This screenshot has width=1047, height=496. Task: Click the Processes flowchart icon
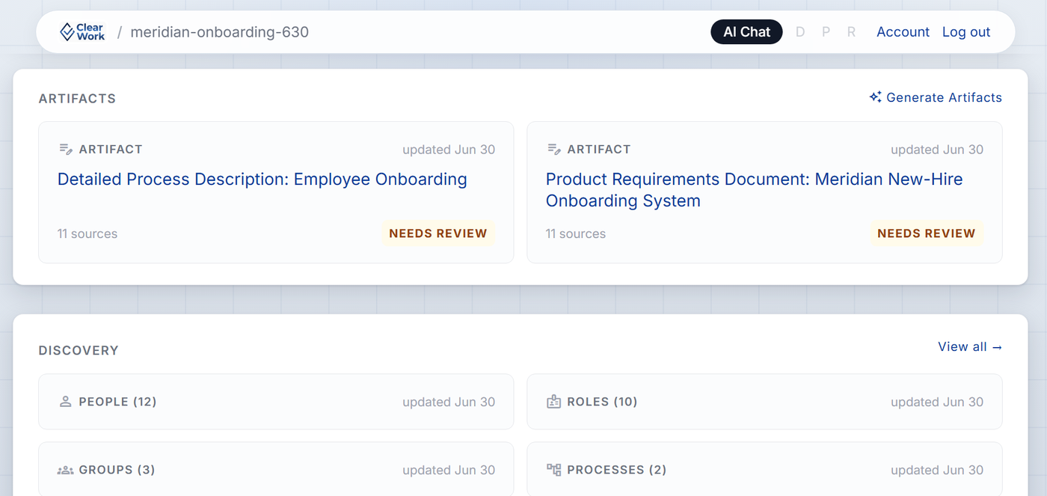pyautogui.click(x=553, y=470)
